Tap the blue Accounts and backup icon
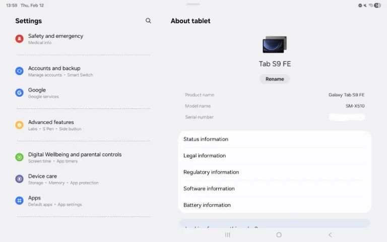 point(20,71)
